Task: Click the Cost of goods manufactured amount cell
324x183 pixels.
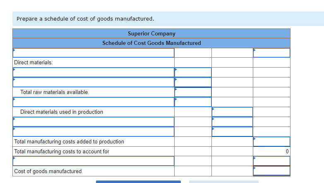Action: click(271, 171)
